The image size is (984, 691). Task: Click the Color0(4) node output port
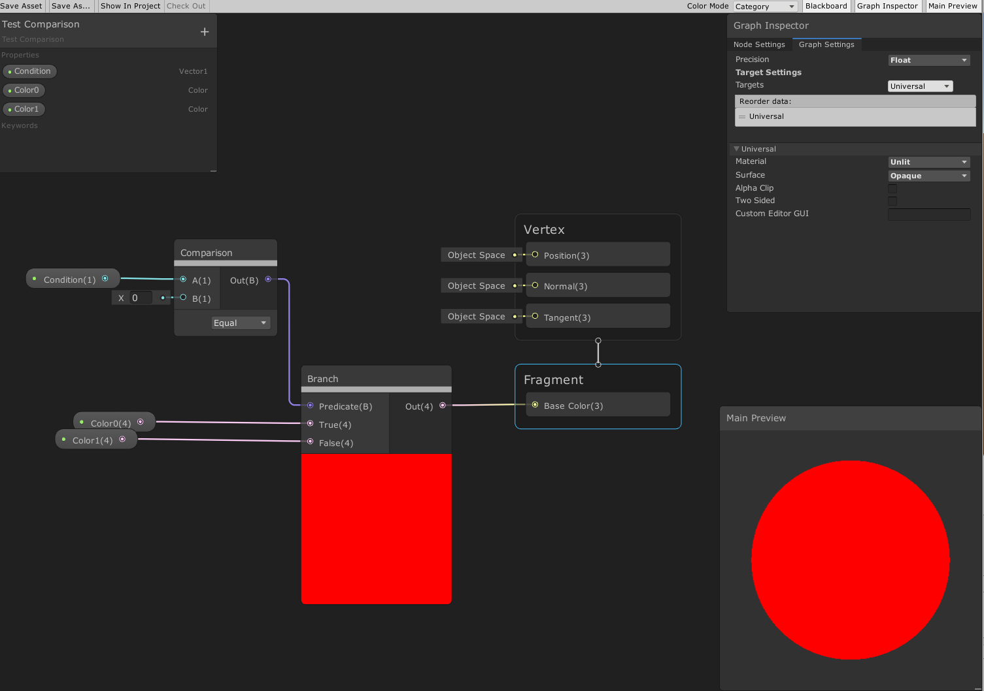pyautogui.click(x=142, y=423)
